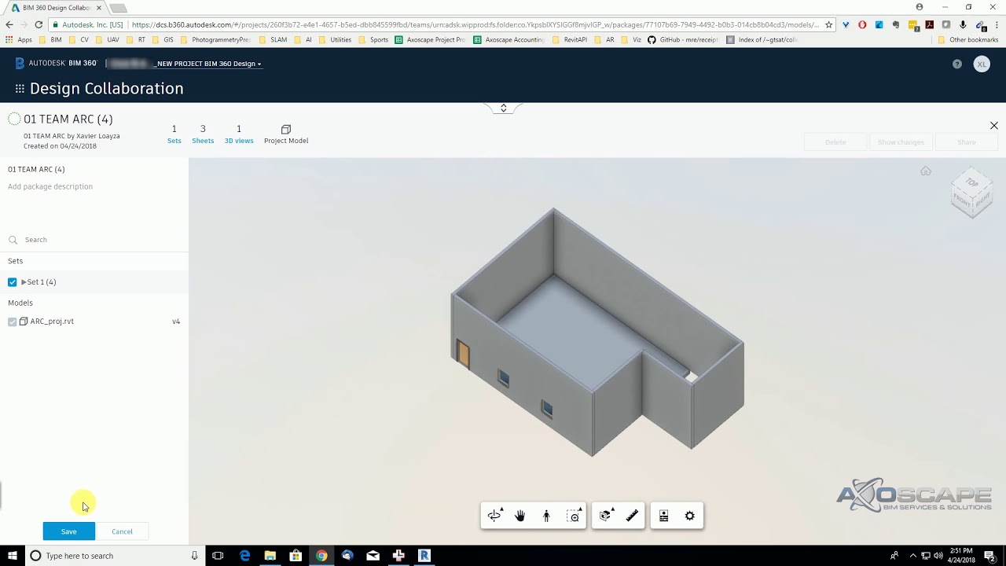The image size is (1006, 566).
Task: Open the GitHub bookmark link
Action: click(x=683, y=39)
